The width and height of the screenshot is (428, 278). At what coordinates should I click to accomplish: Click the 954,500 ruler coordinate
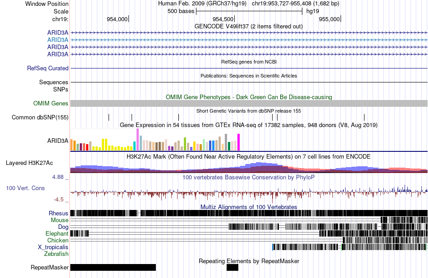click(x=223, y=19)
